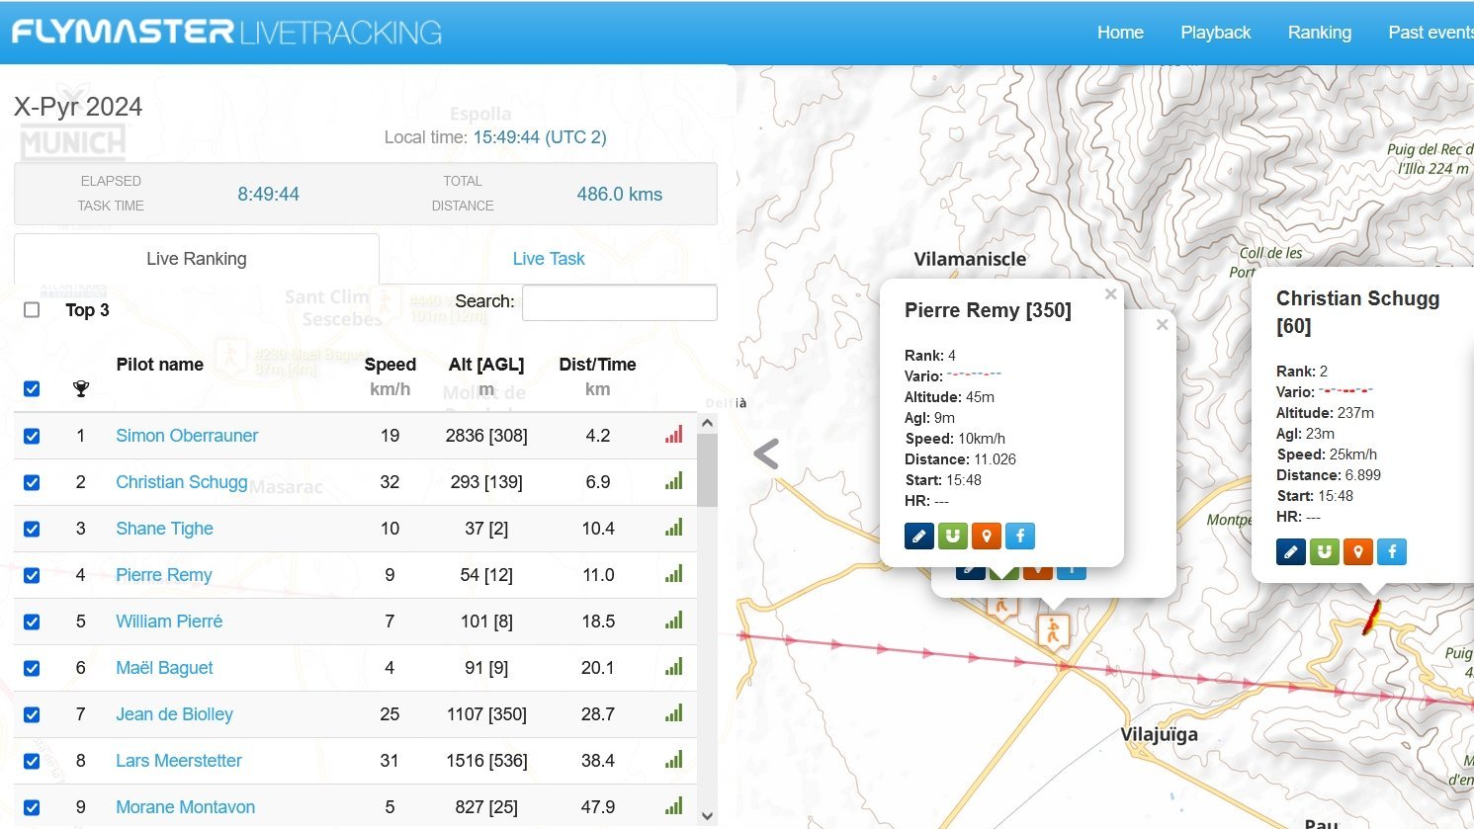Uncheck Lars Meerstetter's checkbox
1474x829 pixels.
[32, 761]
